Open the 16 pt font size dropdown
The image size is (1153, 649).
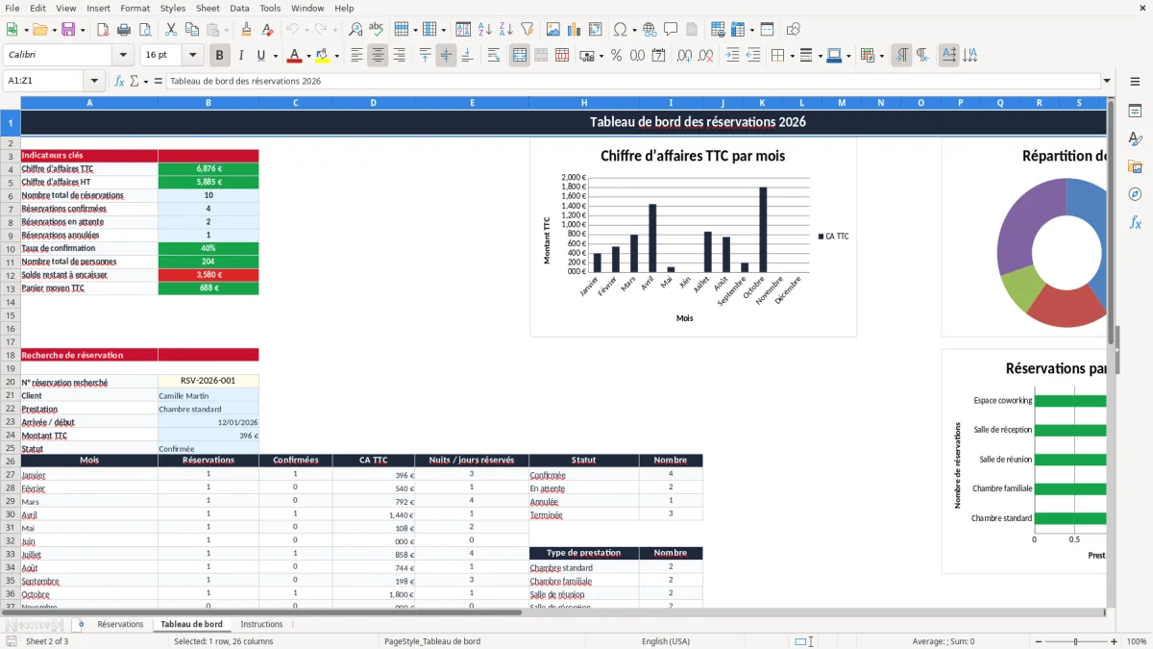coord(193,56)
